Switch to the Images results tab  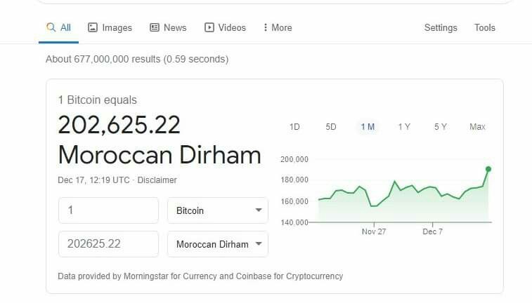tap(110, 27)
